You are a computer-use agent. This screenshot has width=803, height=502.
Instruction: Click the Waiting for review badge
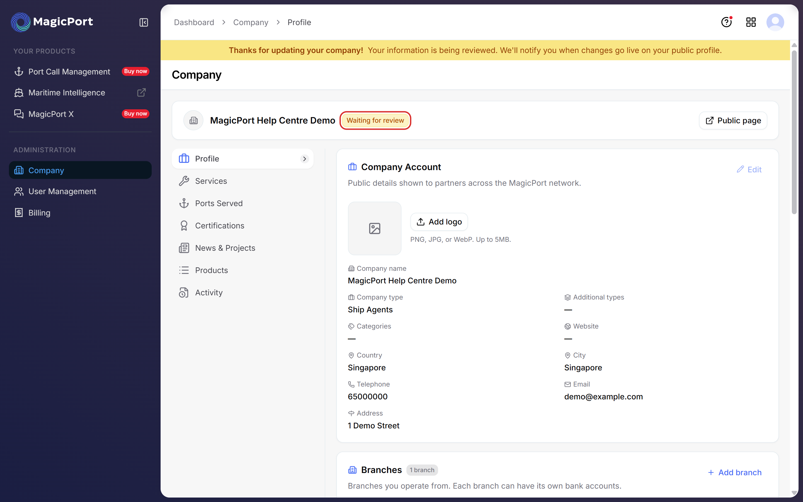pos(375,120)
